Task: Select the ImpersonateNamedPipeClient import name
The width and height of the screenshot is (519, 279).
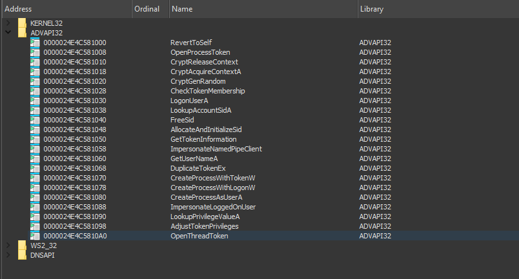Action: click(x=216, y=149)
